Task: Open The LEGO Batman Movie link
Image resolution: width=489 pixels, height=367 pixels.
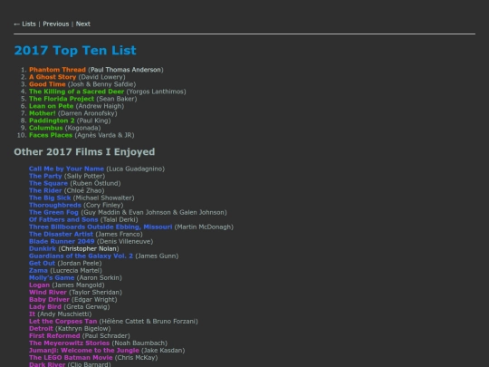Action: click(71, 358)
